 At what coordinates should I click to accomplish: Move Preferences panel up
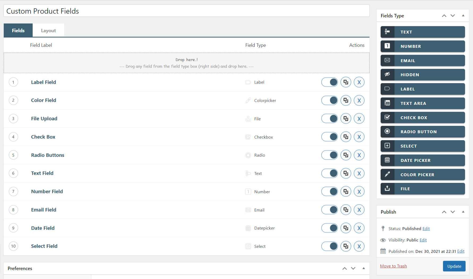point(345,268)
